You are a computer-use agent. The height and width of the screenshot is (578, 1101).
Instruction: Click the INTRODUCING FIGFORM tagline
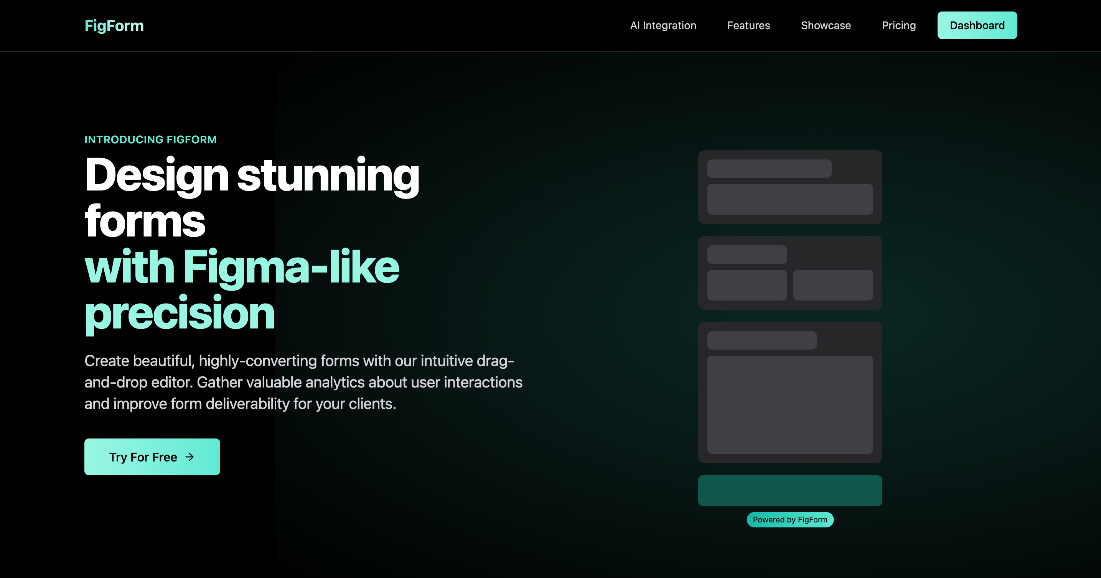pyautogui.click(x=150, y=139)
